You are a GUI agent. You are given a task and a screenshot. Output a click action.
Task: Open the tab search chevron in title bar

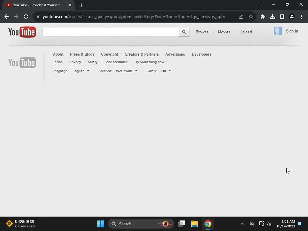260,4
